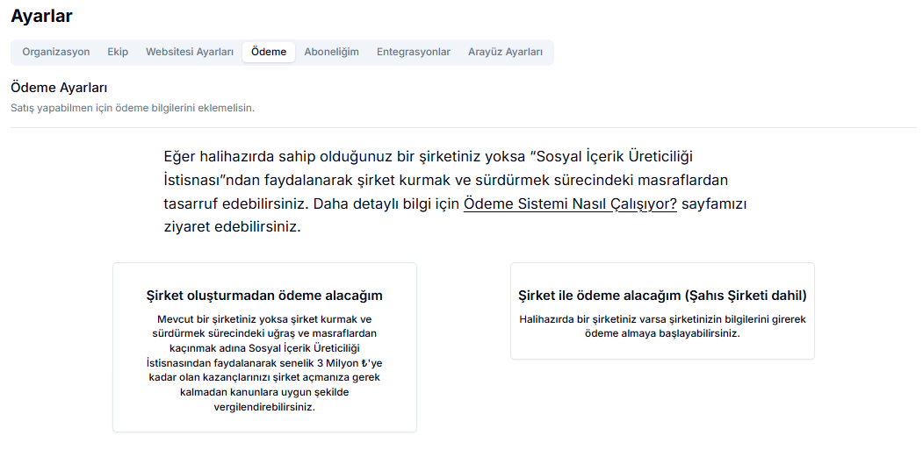Click the 'Halihazırda bir şirketiniz varsa' card description
923x464 pixels.
662,326
